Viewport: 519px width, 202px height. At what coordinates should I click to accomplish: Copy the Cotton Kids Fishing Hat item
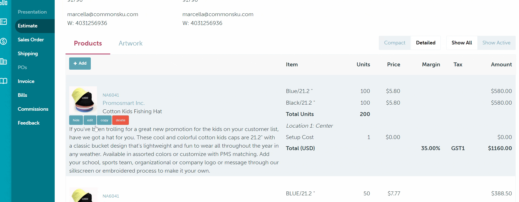click(x=104, y=120)
